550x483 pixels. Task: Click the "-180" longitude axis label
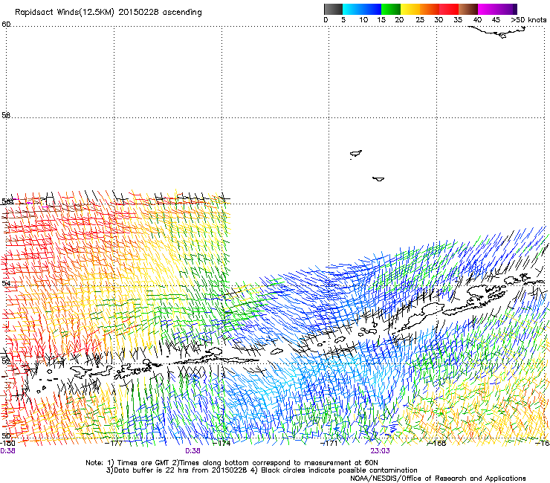(x=7, y=443)
